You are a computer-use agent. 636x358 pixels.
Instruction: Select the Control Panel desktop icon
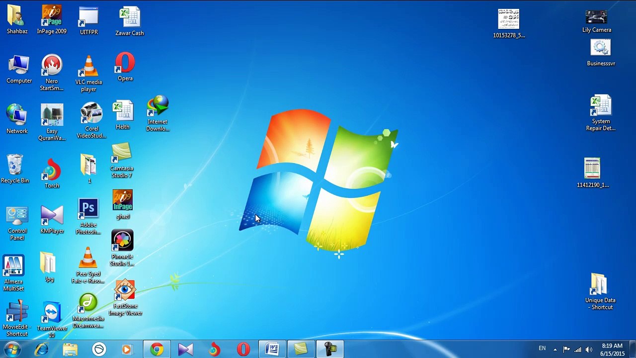tap(17, 224)
